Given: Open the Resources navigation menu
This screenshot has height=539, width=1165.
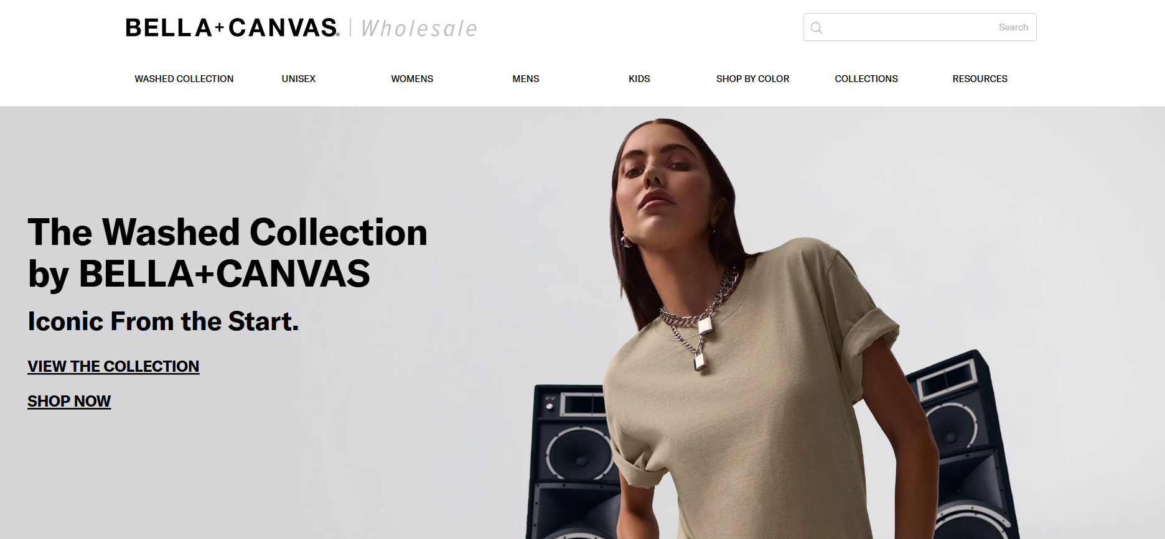Looking at the screenshot, I should (980, 79).
